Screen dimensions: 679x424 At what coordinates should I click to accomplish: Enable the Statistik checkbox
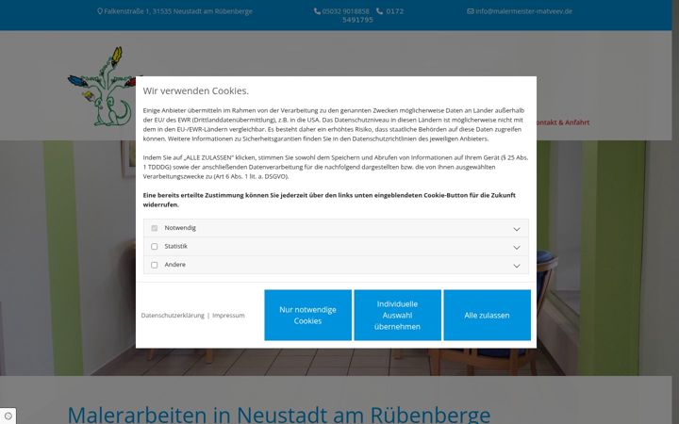pos(154,246)
